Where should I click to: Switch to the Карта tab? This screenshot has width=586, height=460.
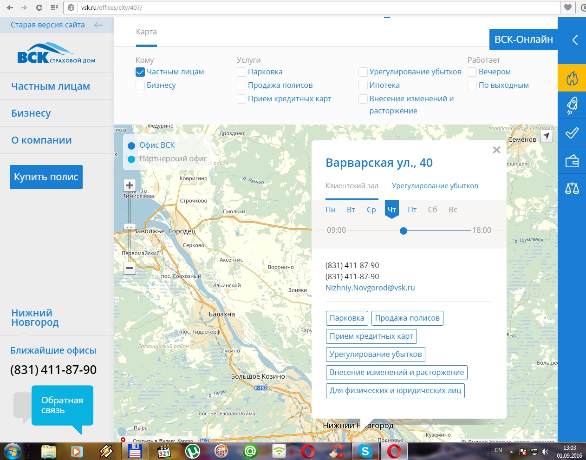[146, 32]
